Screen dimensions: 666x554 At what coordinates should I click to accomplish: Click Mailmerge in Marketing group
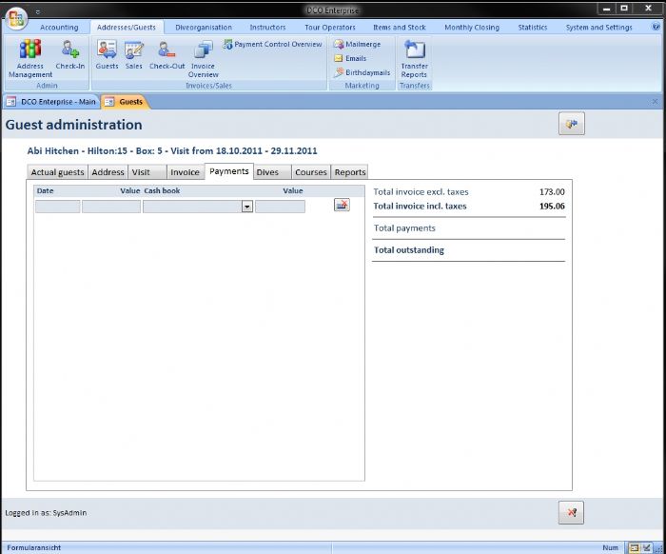point(357,45)
